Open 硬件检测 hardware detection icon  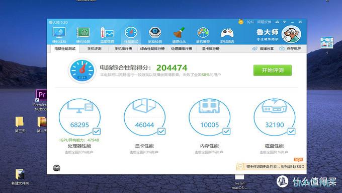pyautogui.click(x=83, y=35)
